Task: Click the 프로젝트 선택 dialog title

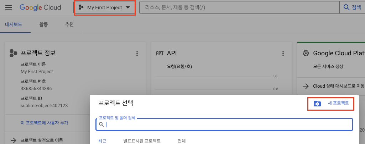Action: tap(115, 103)
